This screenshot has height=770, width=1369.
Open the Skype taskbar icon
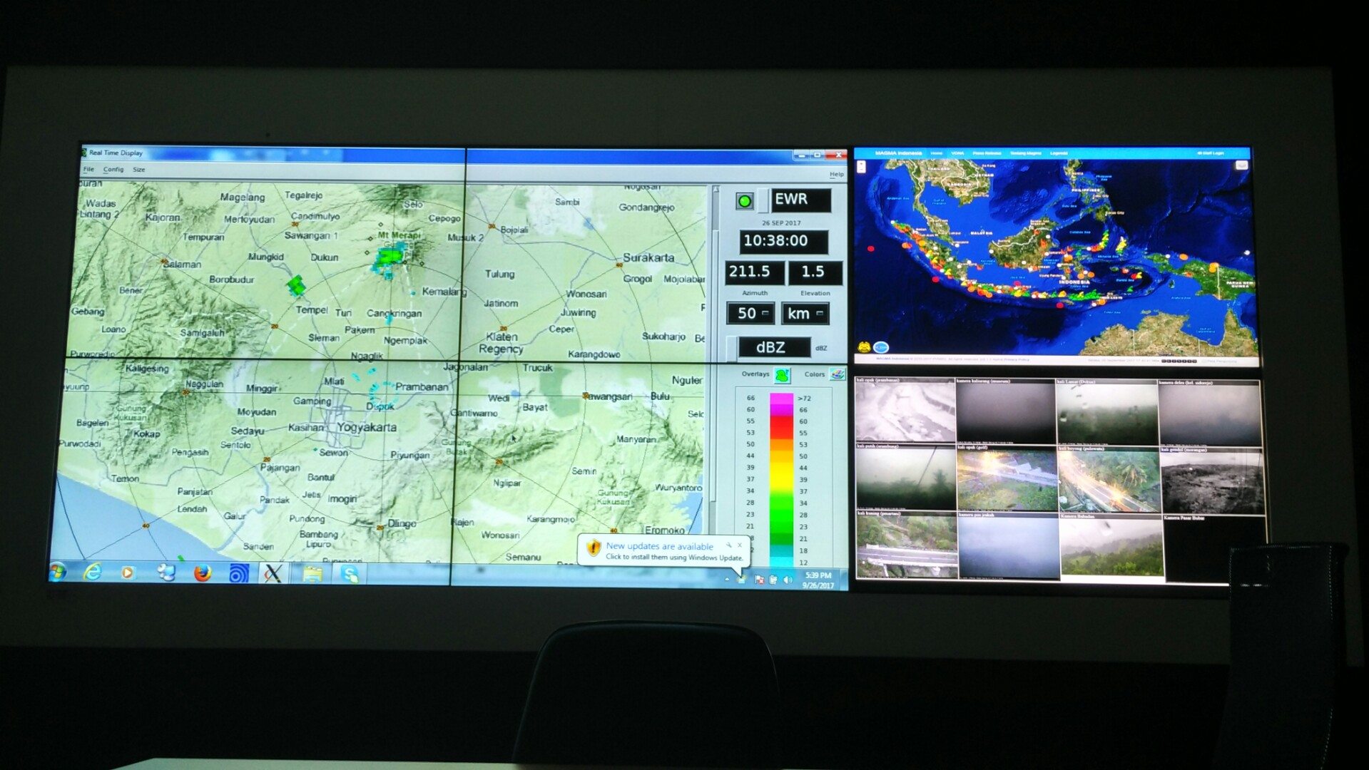tap(350, 574)
